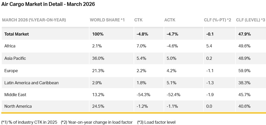
Task: Select Asia Pacific world share 36.0%
Action: (x=98, y=58)
